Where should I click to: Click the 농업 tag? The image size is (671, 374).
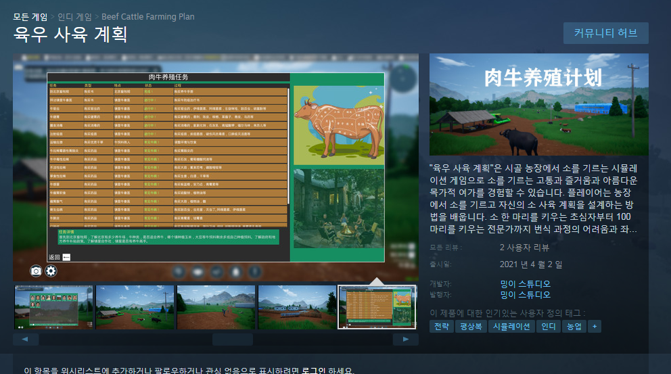[574, 327]
